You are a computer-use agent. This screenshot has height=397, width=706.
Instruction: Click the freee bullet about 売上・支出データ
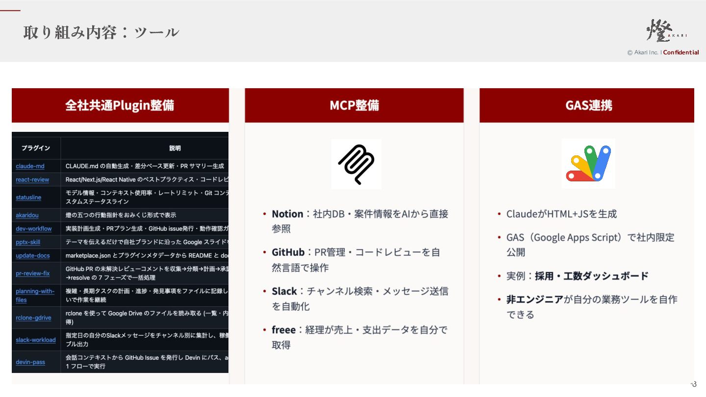coord(359,337)
